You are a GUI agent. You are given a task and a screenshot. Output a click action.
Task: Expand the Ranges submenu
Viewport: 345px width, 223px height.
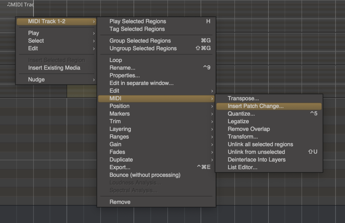point(156,137)
